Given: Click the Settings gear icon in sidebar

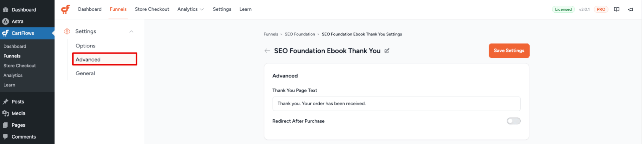Looking at the screenshot, I should [x=67, y=31].
